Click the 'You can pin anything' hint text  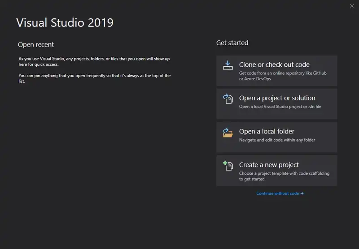[x=94, y=78]
